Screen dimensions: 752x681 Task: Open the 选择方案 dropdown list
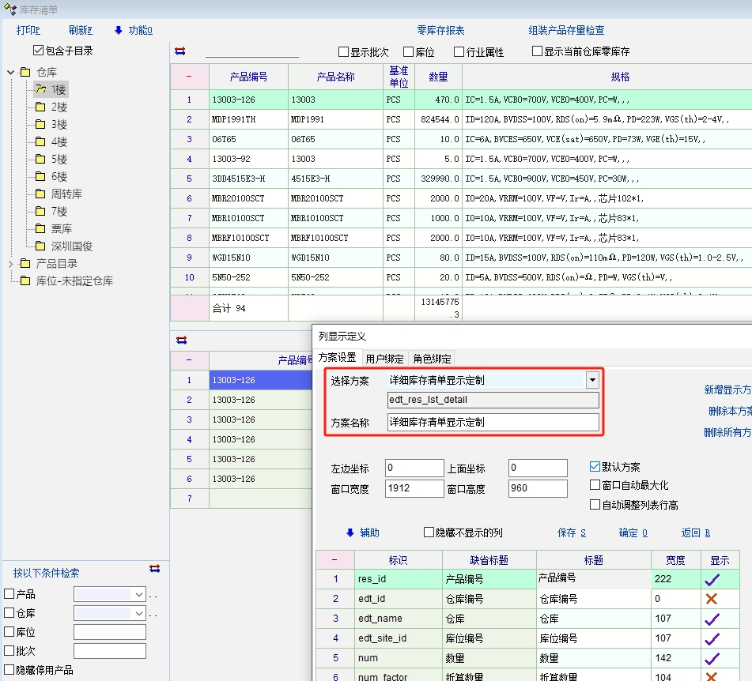coord(592,380)
